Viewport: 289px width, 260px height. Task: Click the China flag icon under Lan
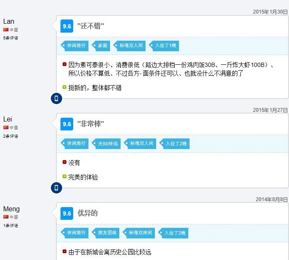pos(6,30)
